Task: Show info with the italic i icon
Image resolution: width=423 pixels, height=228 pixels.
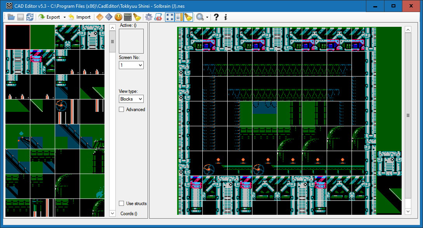Action: [226, 17]
